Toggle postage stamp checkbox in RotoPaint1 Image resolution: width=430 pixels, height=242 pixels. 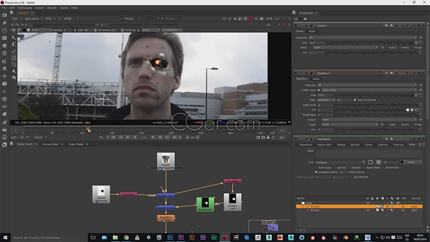316,172
